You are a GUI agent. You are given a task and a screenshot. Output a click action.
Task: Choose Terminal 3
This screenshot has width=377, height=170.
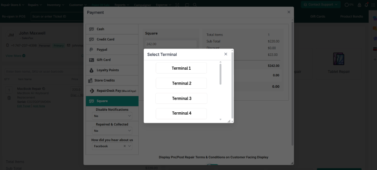coord(181,98)
